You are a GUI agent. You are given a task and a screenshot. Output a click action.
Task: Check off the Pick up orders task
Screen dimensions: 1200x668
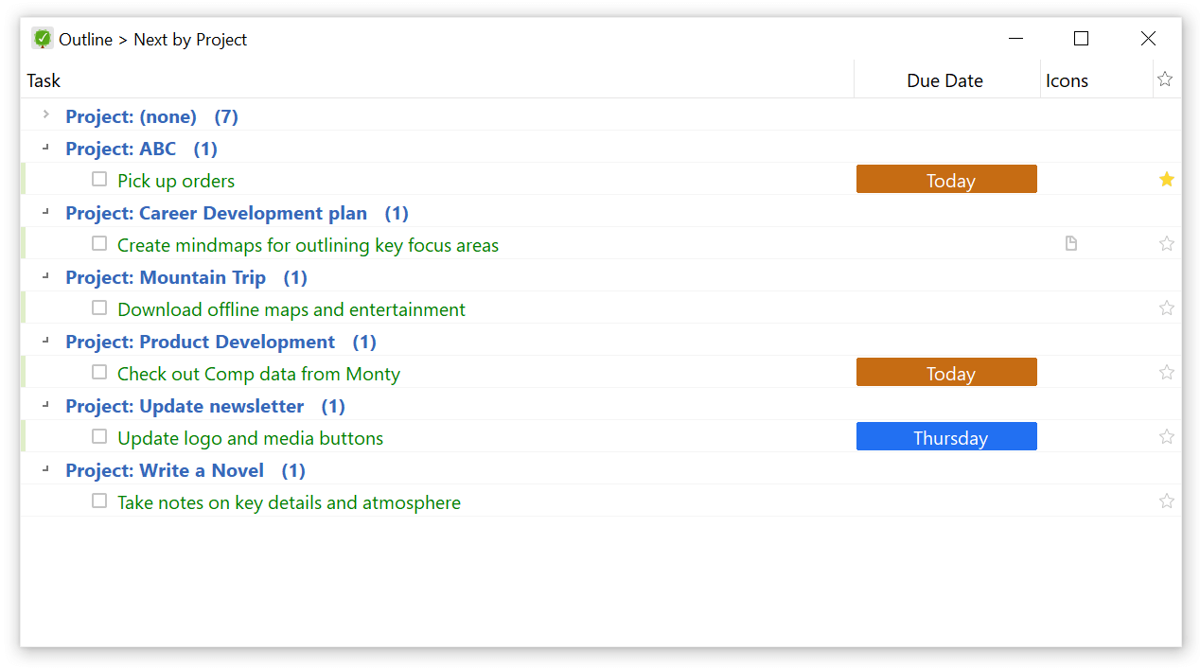[x=99, y=179]
